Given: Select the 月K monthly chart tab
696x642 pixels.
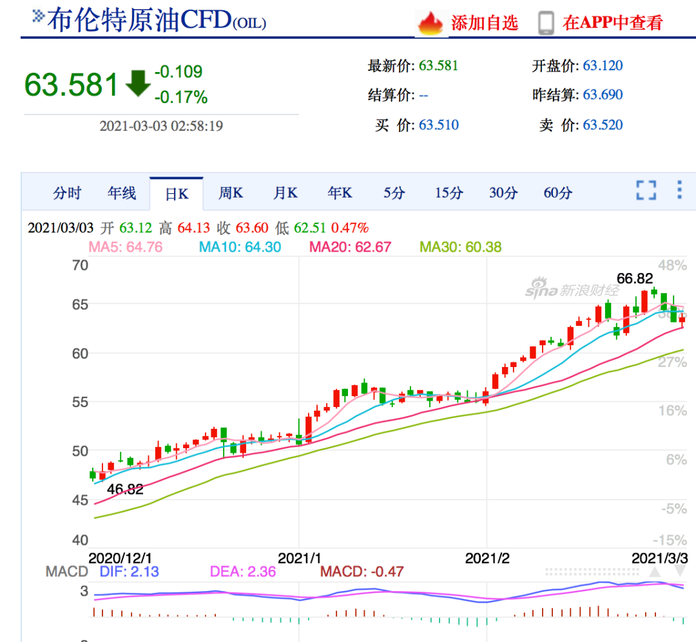Looking at the screenshot, I should (285, 193).
